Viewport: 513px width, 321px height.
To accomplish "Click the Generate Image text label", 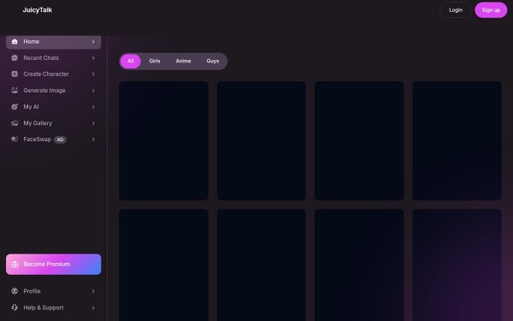I will click(x=44, y=91).
